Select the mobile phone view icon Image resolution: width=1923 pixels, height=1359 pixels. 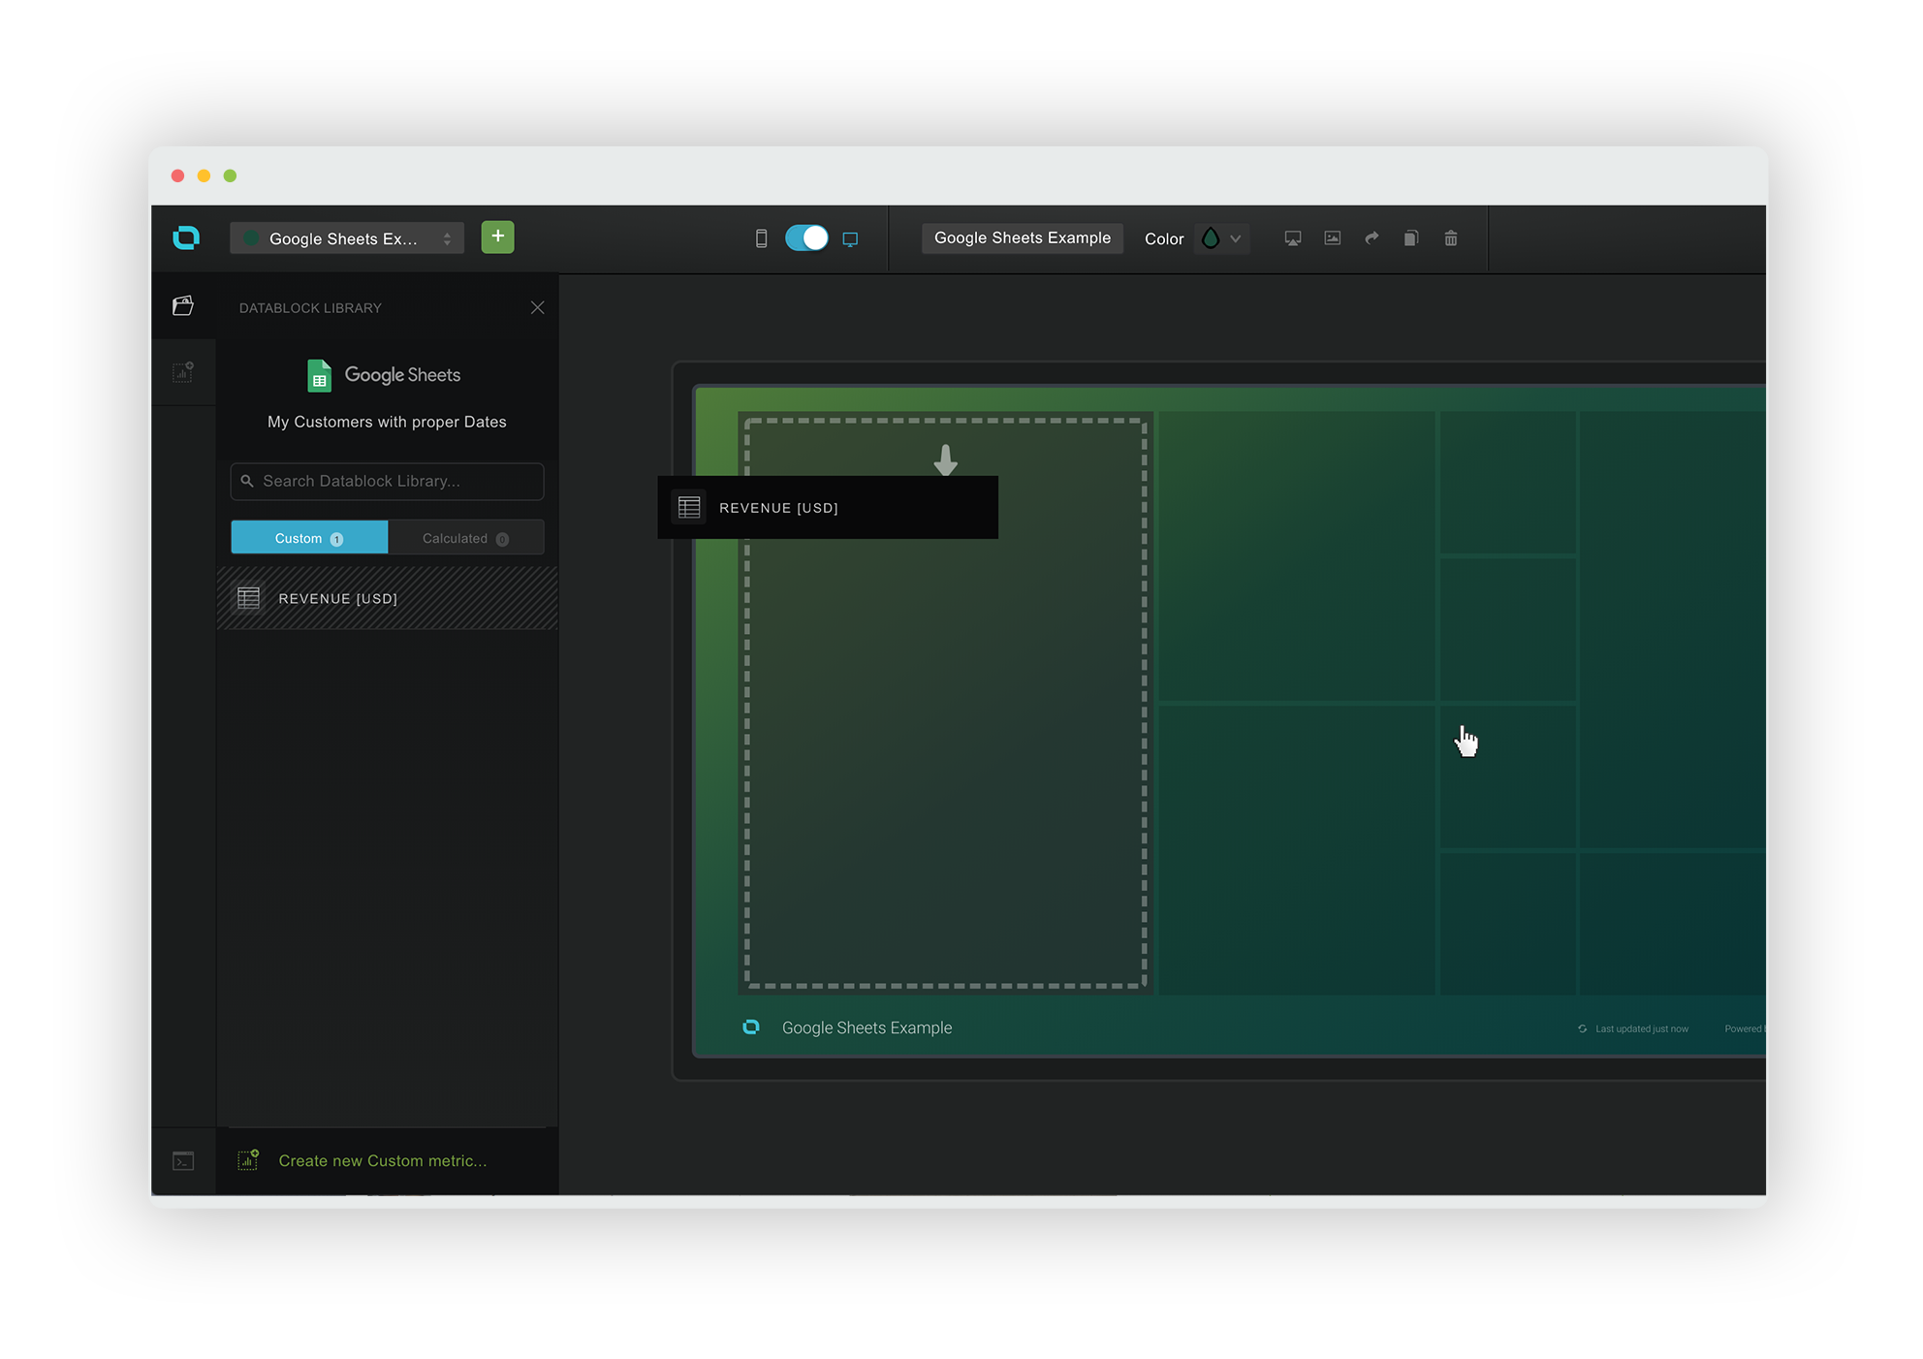[762, 238]
